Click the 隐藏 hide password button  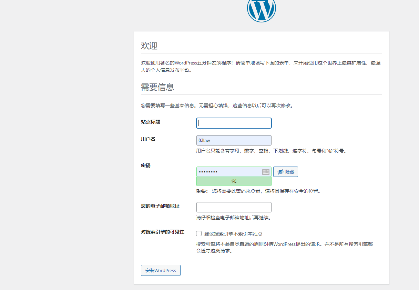(x=286, y=172)
